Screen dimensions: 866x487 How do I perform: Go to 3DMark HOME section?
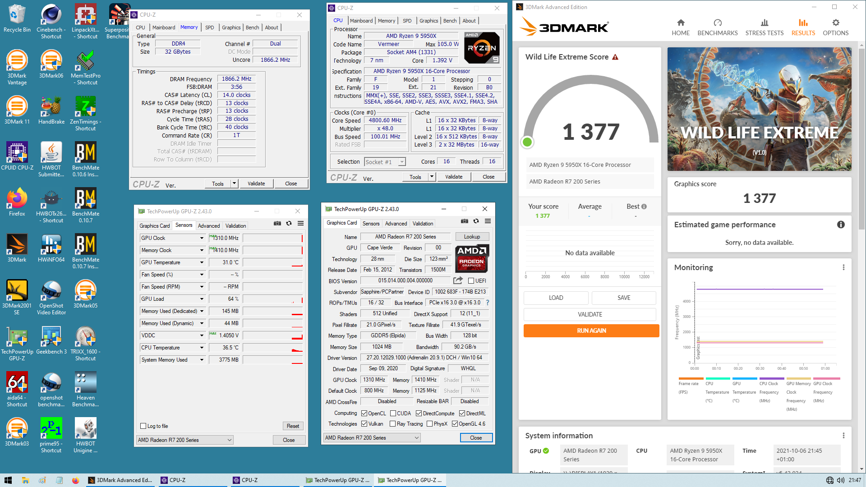click(x=681, y=28)
